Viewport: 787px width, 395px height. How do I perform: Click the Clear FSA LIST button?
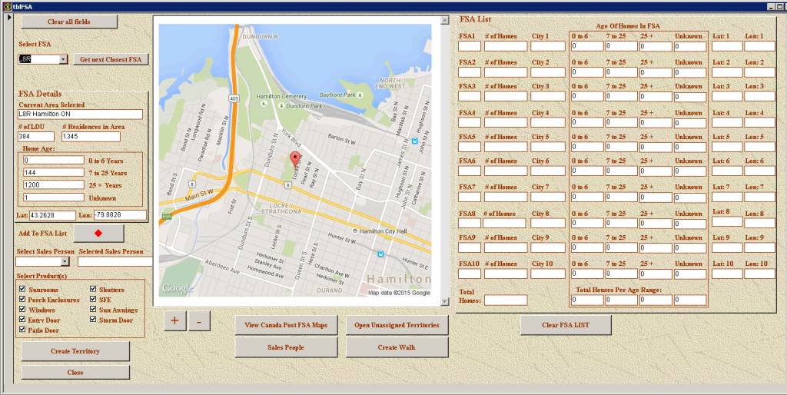point(566,325)
